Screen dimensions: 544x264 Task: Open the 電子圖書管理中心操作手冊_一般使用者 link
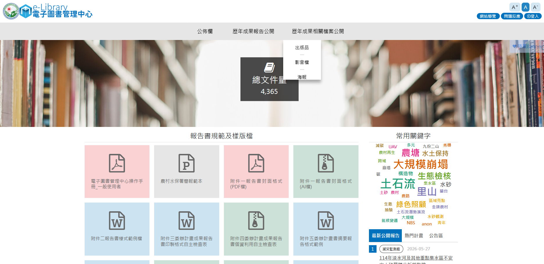(117, 184)
